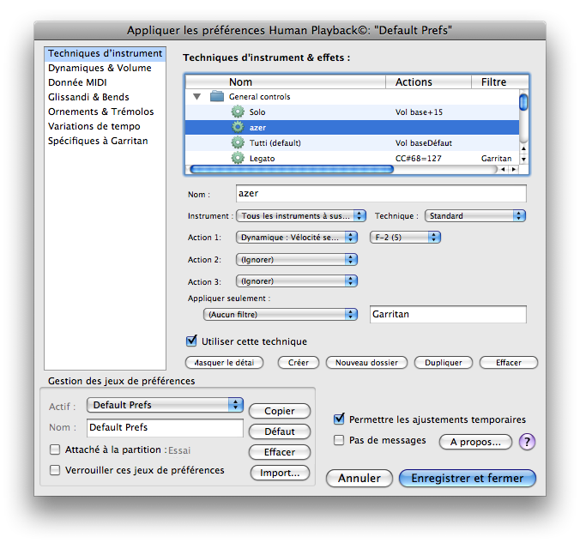The height and width of the screenshot is (543, 580).
Task: Open the Action 2 dropdown
Action: [x=296, y=259]
